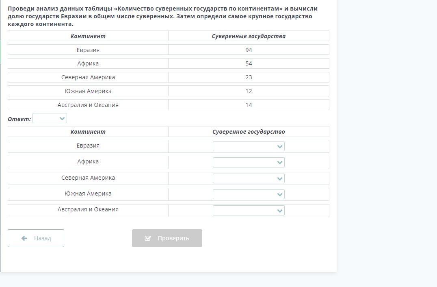This screenshot has width=437, height=287.
Task: Click the Суверенное государство column header
Action: (249, 132)
